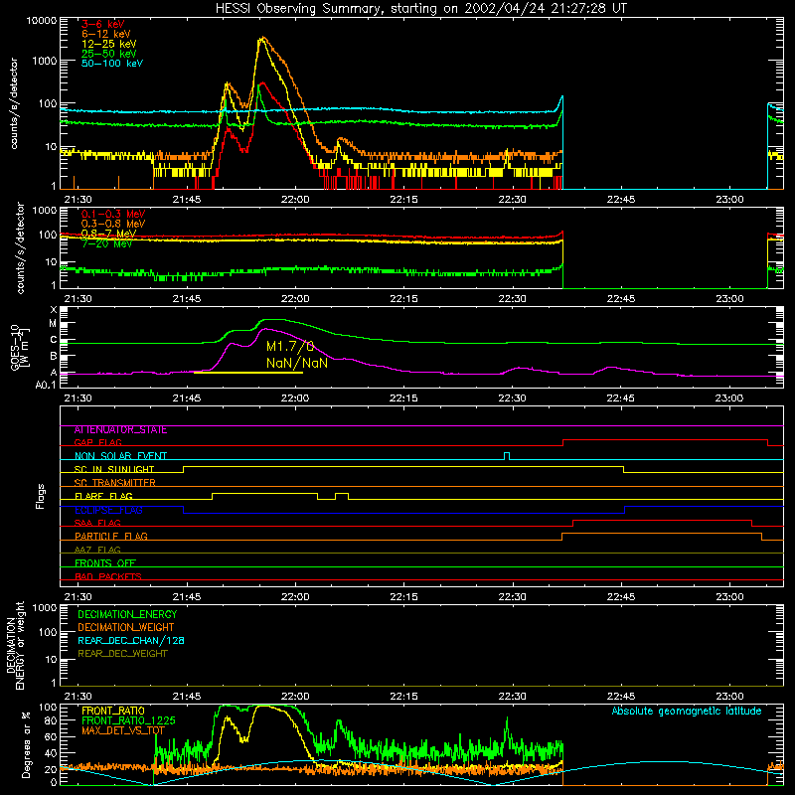Click the orange '0.3-0.8 MeV' legend label
Image resolution: width=795 pixels, height=795 pixels.
click(113, 224)
